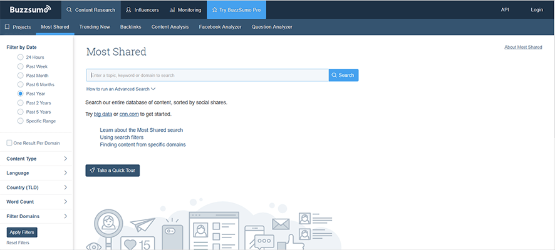The image size is (555, 250).
Task: Open the About Most Shared link
Action: click(523, 47)
